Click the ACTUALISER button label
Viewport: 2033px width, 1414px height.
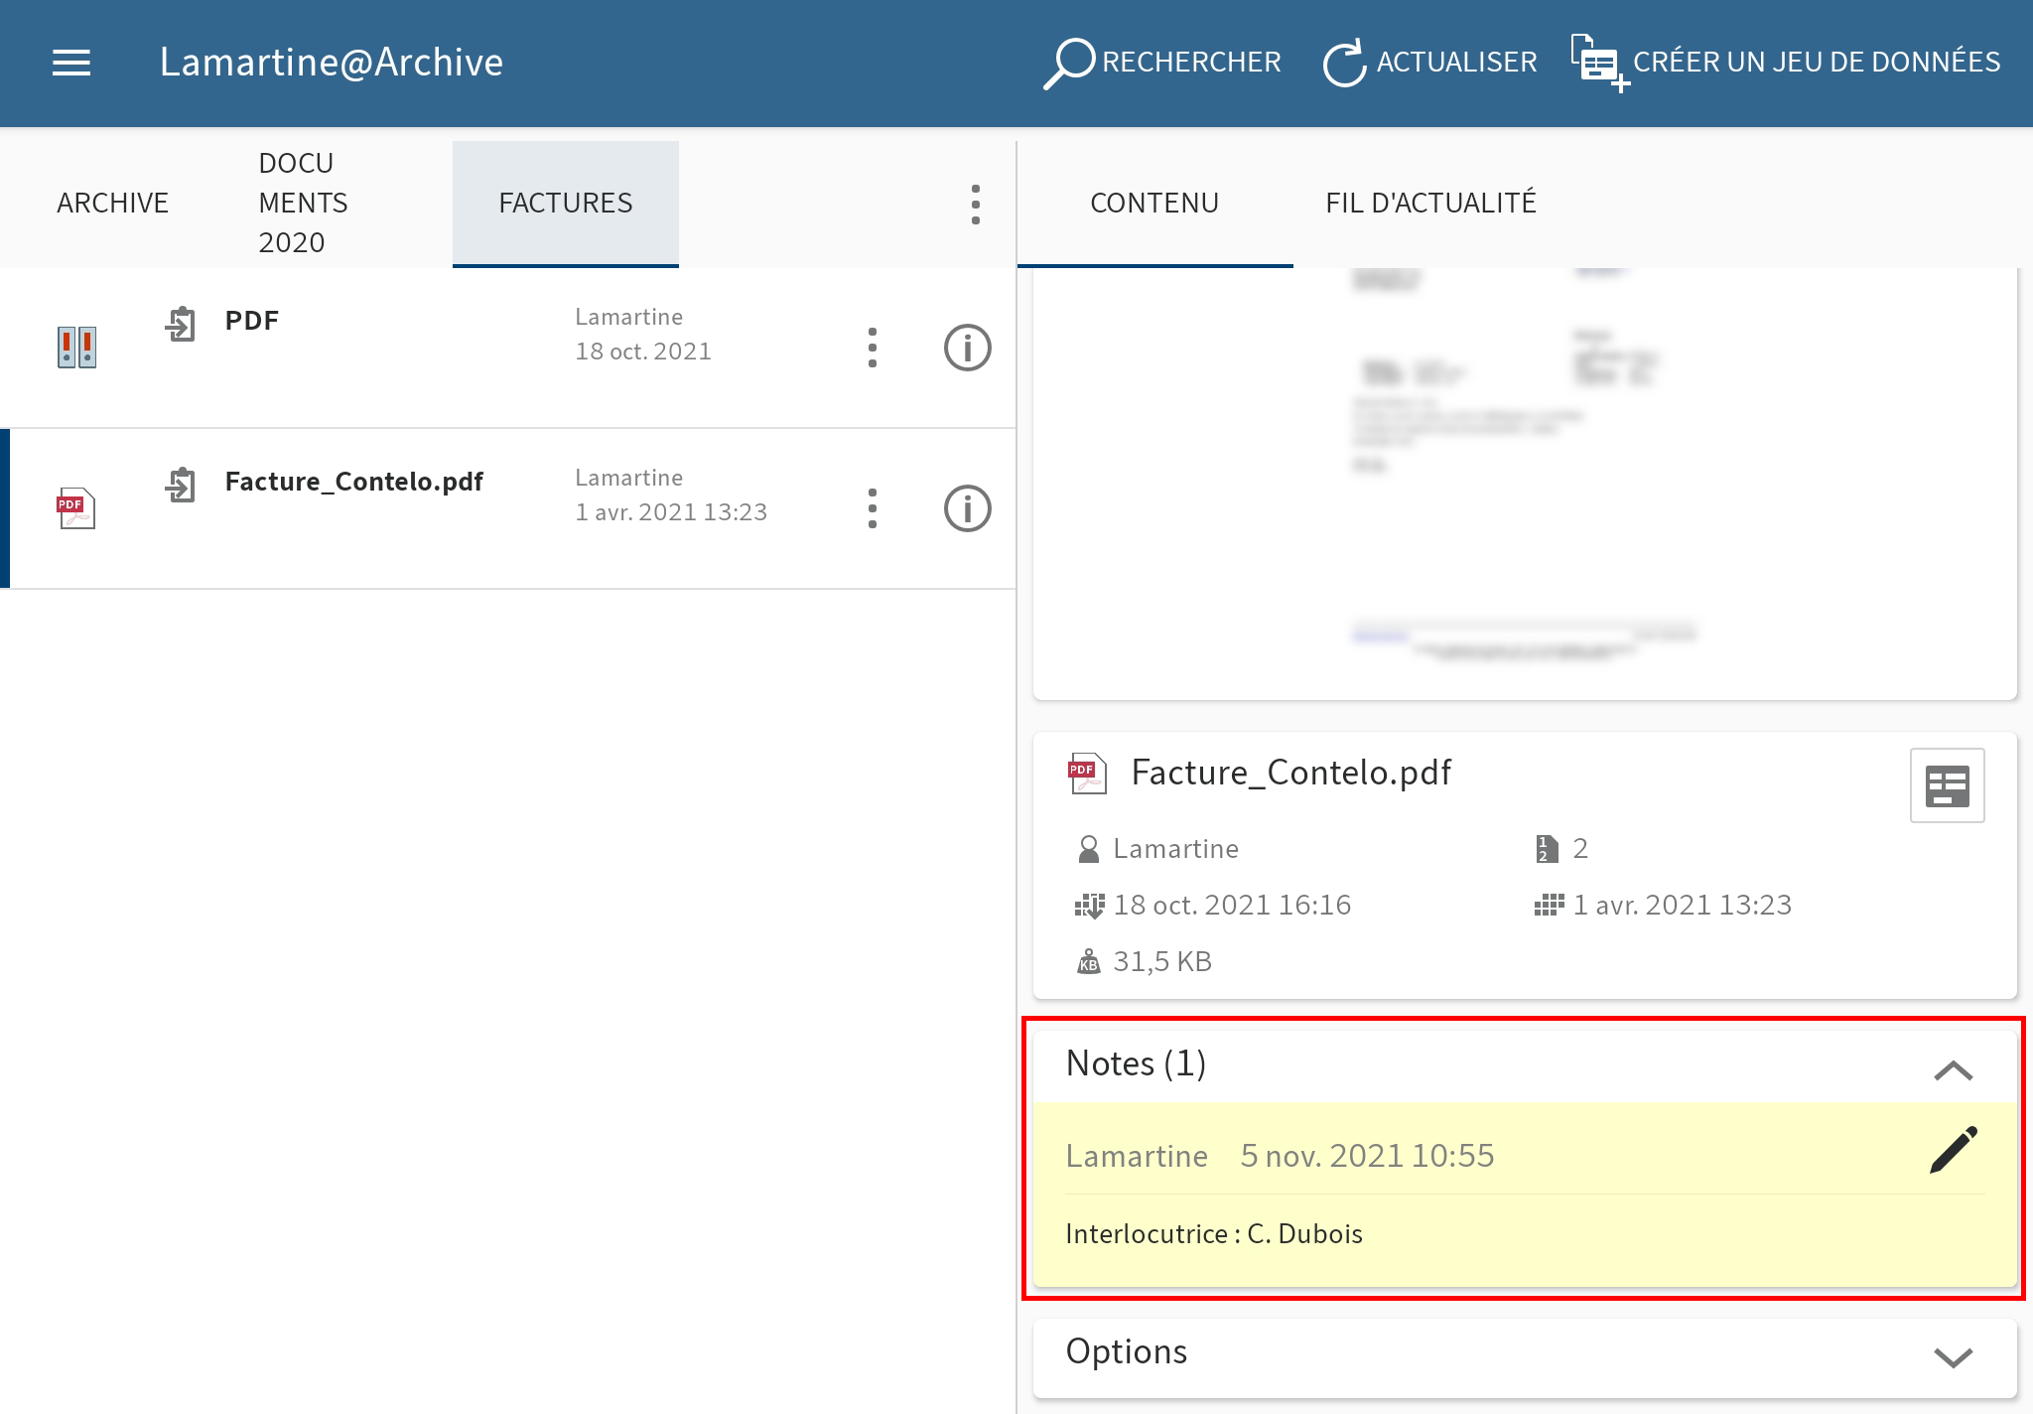click(x=1456, y=63)
